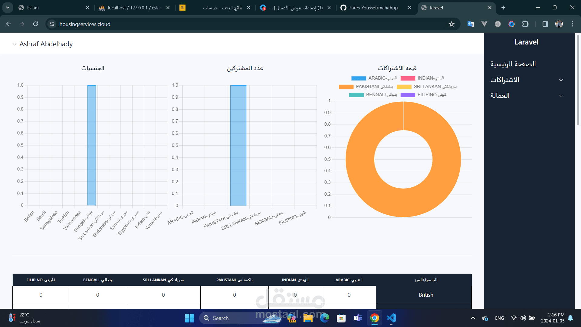Bookmark this page with the star icon
Viewport: 581px width, 327px height.
(451, 24)
